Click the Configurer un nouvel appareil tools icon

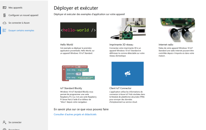point(5,15)
